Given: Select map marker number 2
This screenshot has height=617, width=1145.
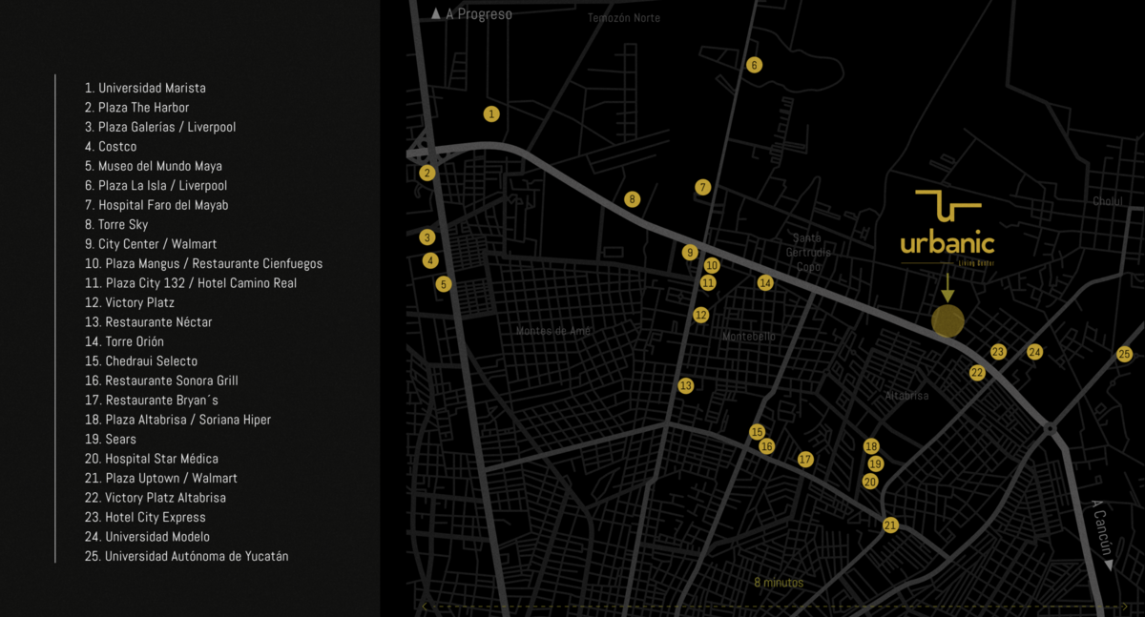Looking at the screenshot, I should [427, 173].
